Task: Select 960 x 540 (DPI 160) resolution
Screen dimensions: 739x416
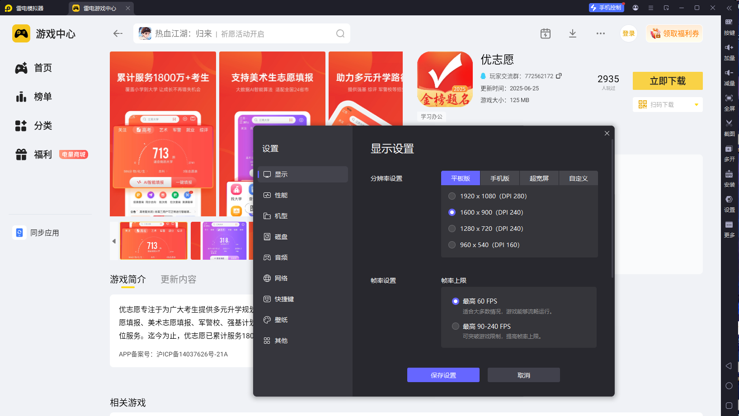Action: coord(452,245)
